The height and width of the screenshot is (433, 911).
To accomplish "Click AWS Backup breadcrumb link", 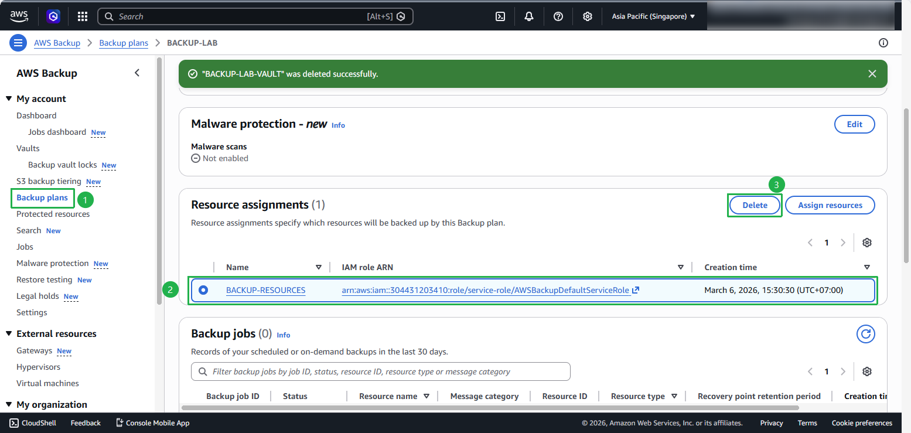I will point(57,43).
